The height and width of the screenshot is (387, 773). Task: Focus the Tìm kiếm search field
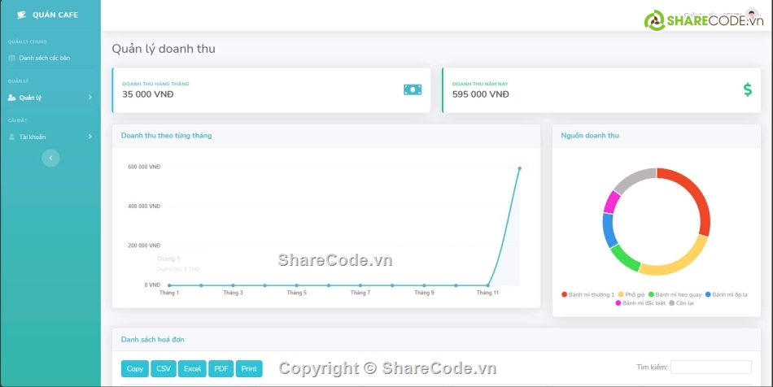point(711,367)
